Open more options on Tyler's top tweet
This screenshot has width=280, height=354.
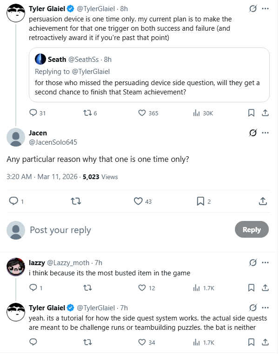tap(265, 9)
